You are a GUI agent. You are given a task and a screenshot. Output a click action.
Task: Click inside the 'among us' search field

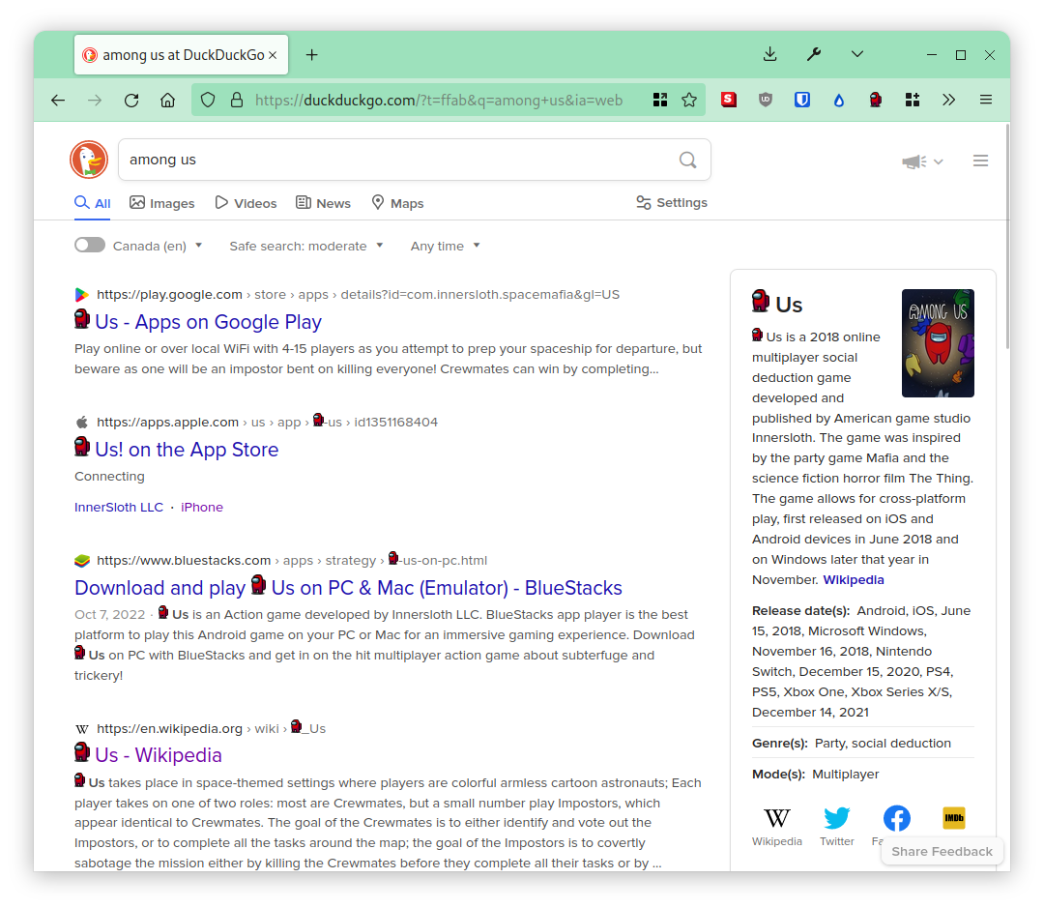[x=396, y=160]
